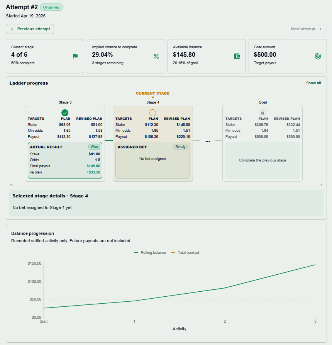This screenshot has width=332, height=345.
Task: Click 'Selected stage details · Stage 4' heading
Action: pos(50,196)
